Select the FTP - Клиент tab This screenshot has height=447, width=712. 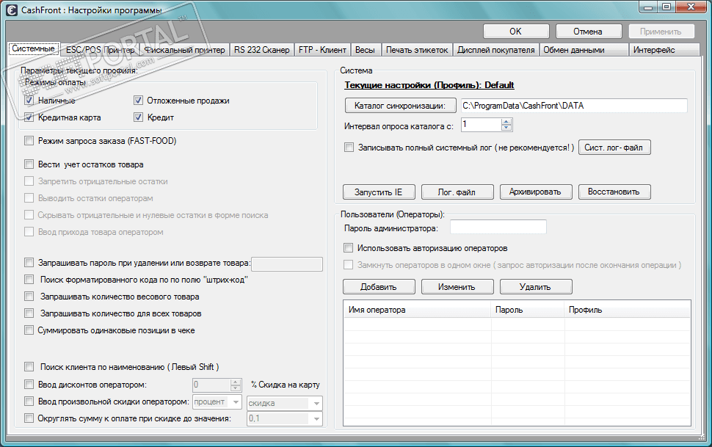tap(322, 50)
